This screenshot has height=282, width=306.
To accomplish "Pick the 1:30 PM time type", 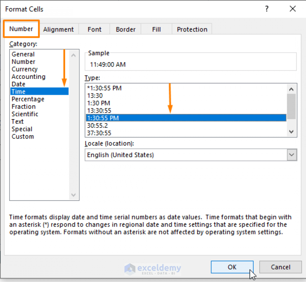I will [186, 103].
